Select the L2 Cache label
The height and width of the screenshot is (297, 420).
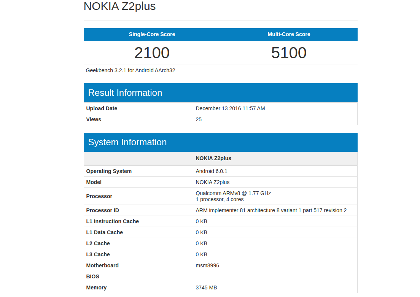pos(98,243)
